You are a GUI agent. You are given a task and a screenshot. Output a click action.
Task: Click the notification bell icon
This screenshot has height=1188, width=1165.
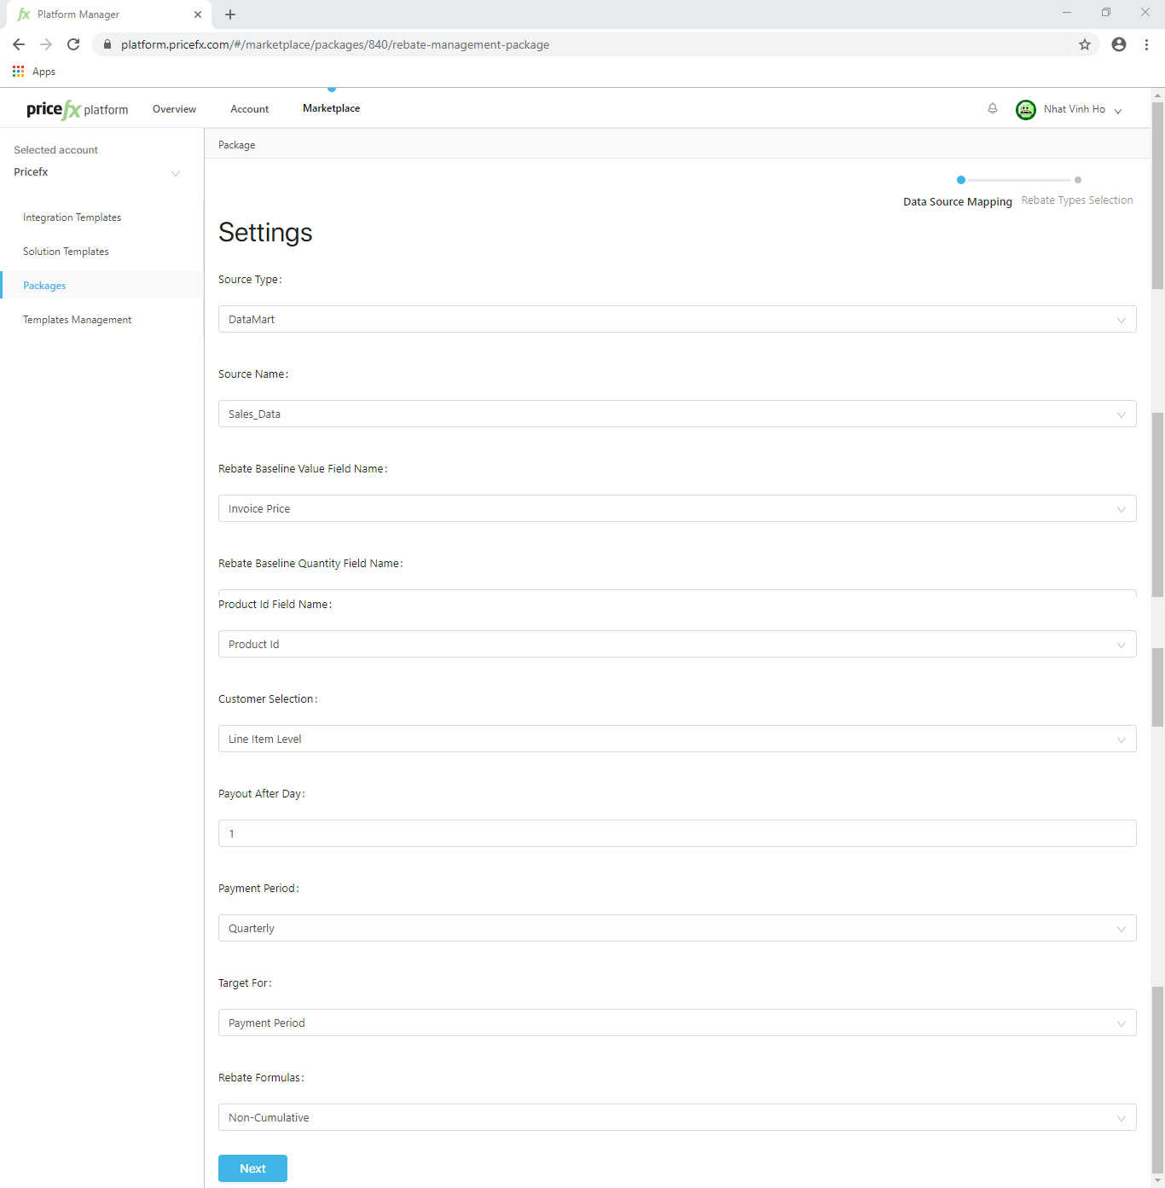point(992,108)
